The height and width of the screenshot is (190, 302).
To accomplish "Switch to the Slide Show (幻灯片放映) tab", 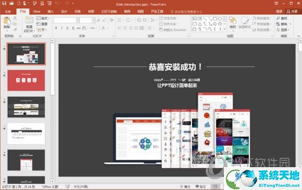I will tap(109, 11).
